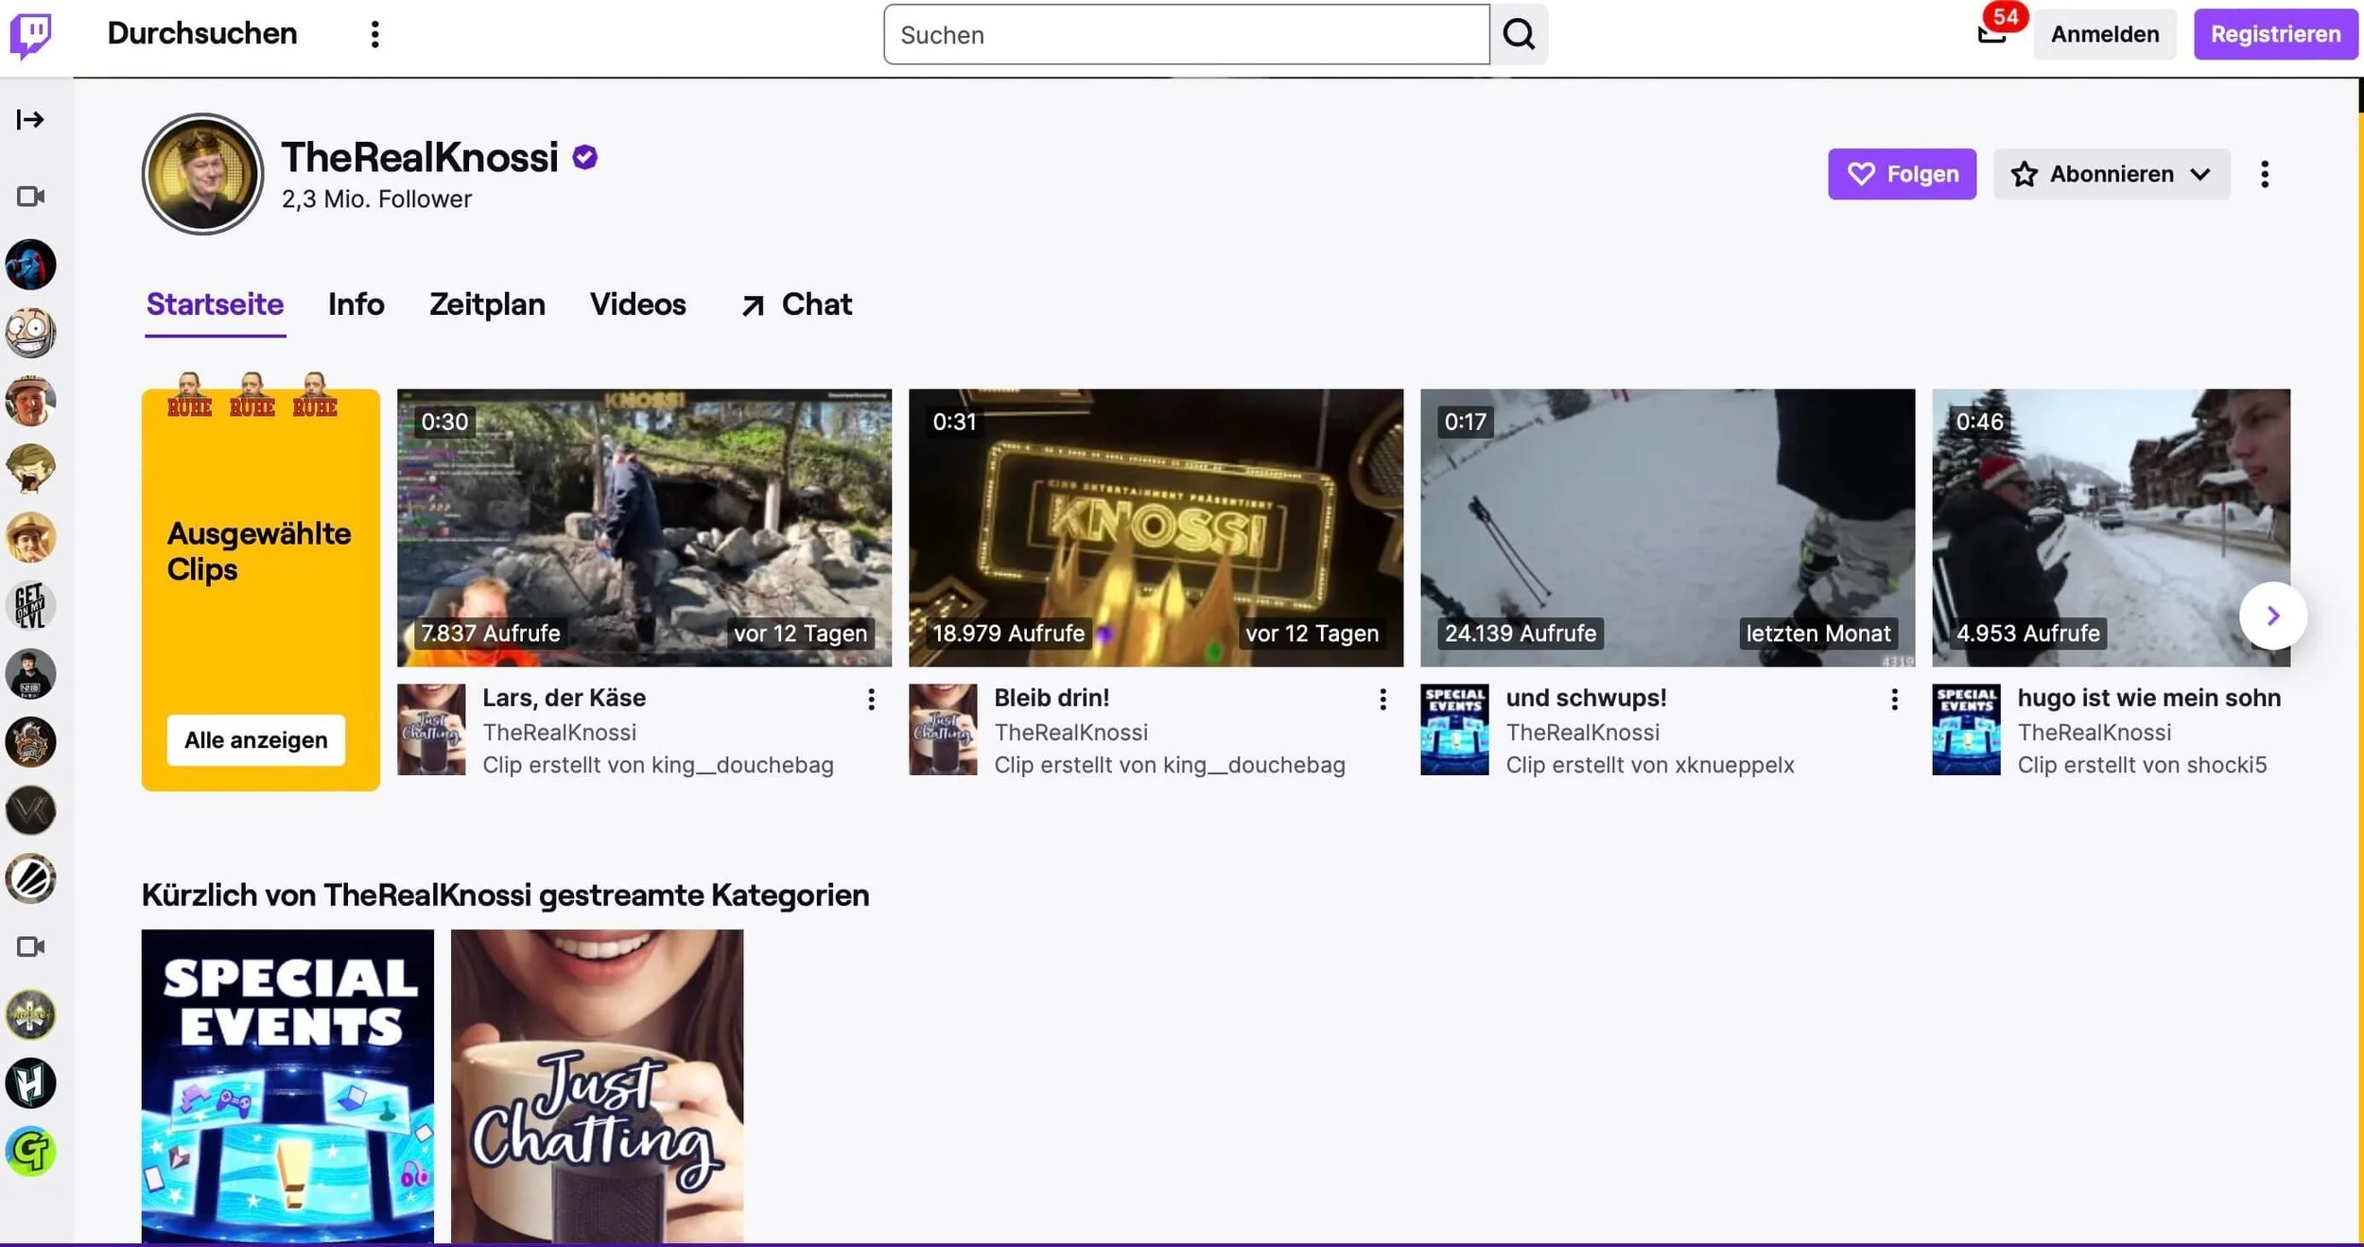Expand the sidebar with arrow icon

click(30, 119)
